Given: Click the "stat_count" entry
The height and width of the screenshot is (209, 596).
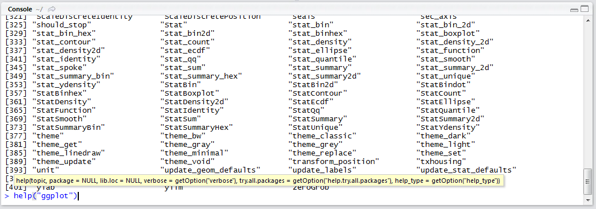Looking at the screenshot, I should [x=187, y=42].
